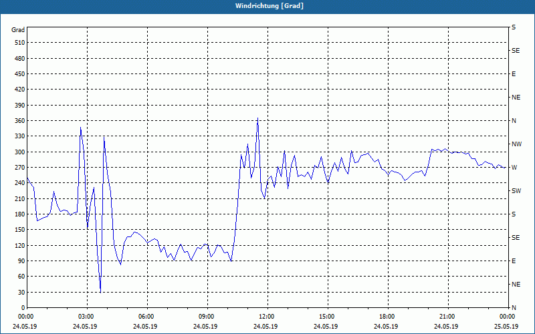Pick the 180 axis value
535x334 pixels.
click(19, 214)
